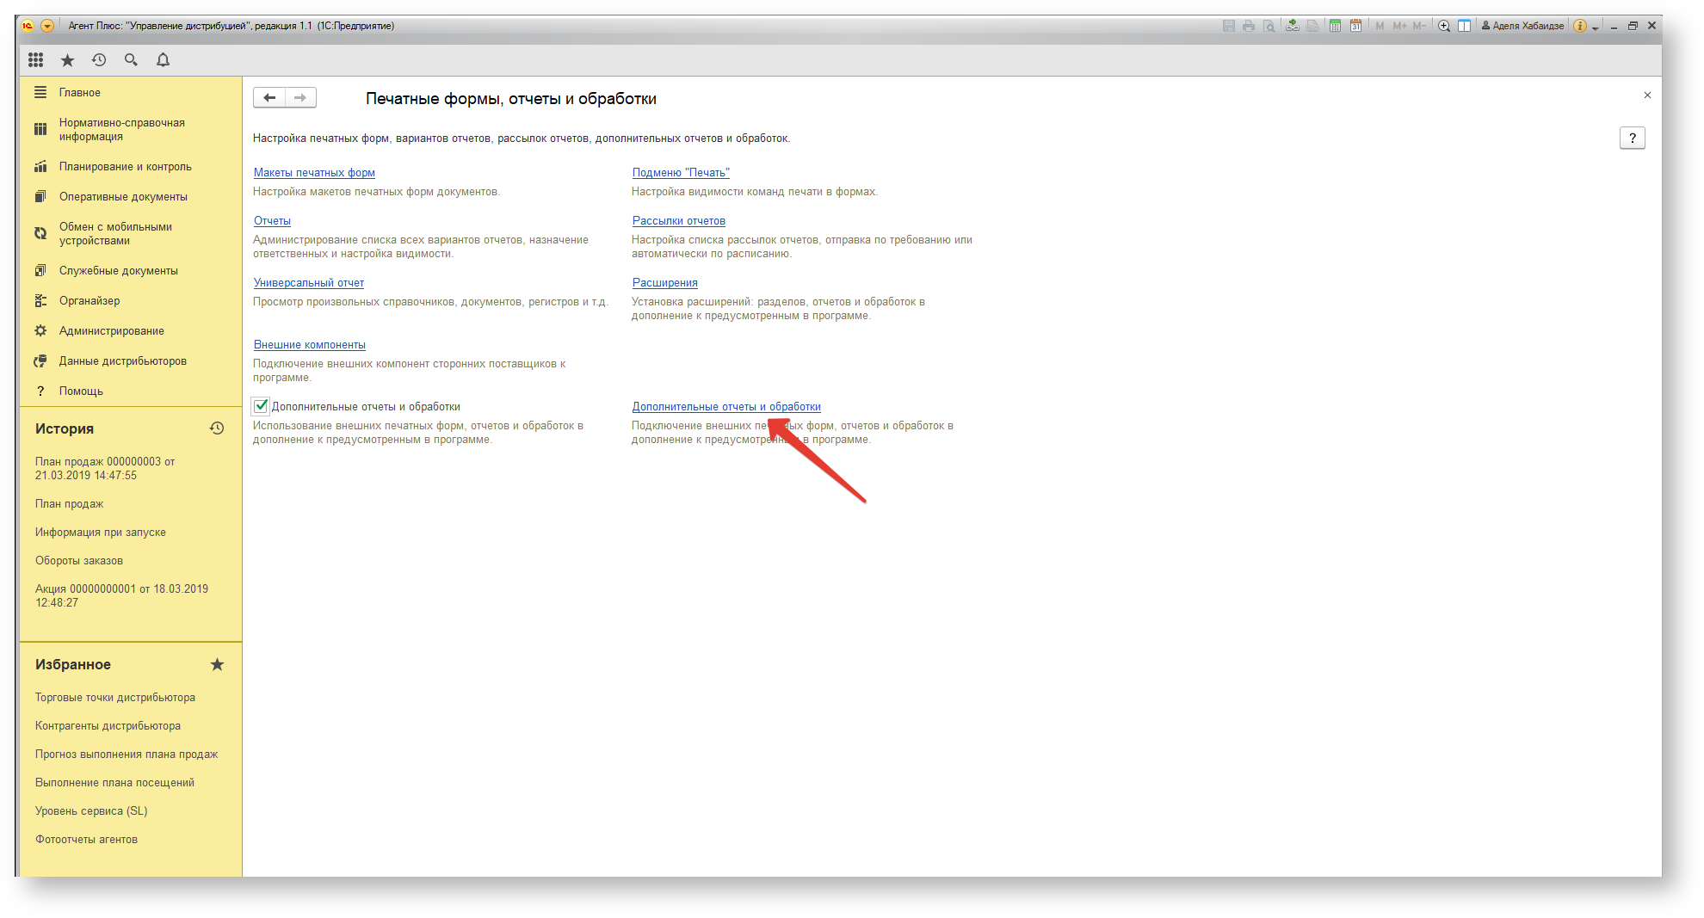
Task: Select Органайзер section
Action: [130, 301]
